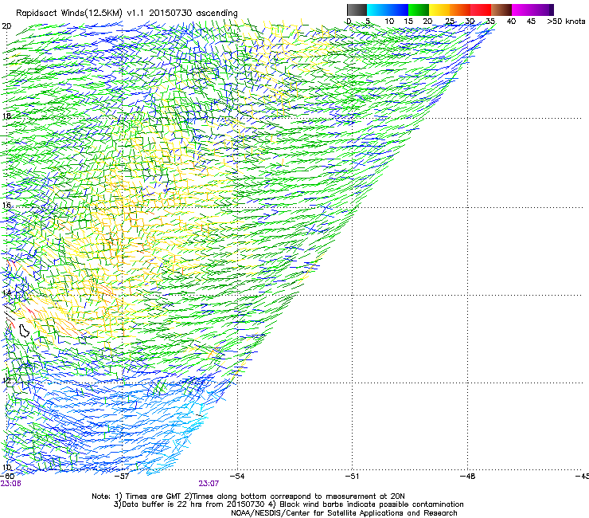Click the '14' latitude axis label
This screenshot has width=589, height=518.
coord(6,293)
